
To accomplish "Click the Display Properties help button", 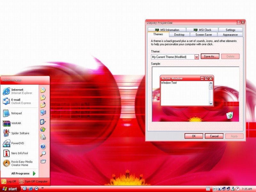I will 238,22.
